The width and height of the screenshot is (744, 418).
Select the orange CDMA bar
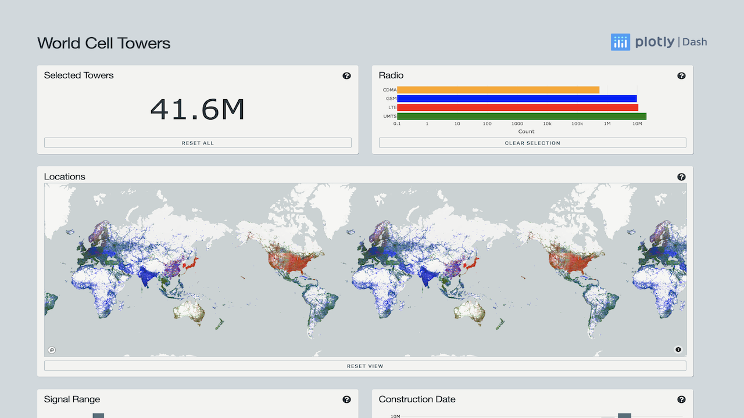498,90
